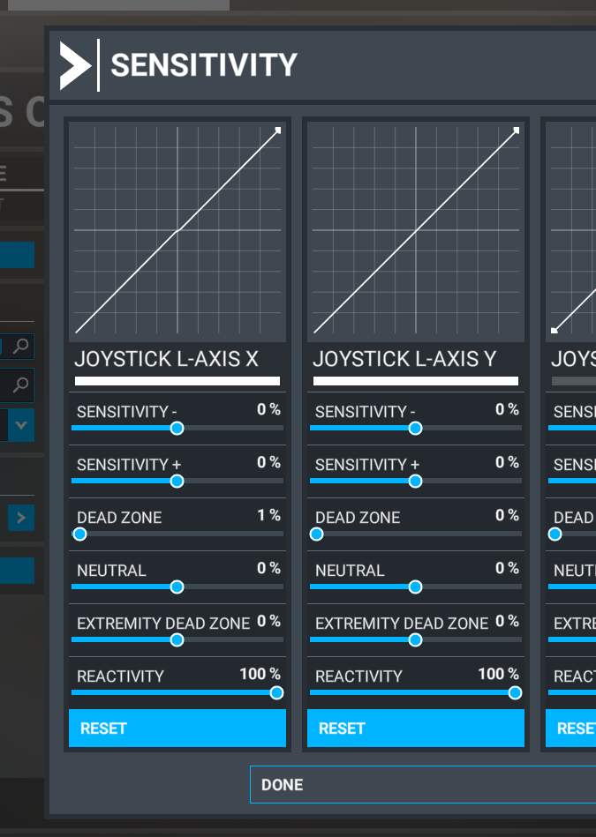Viewport: 596px width, 837px height.
Task: Click Dead Zone slider knob for L-Axis X
Action: [x=80, y=534]
